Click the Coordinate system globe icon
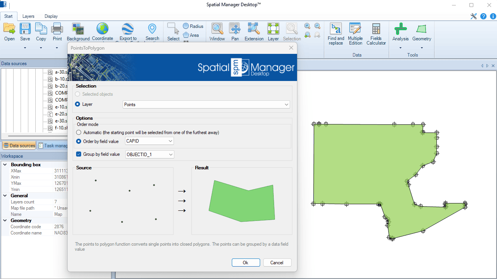 coord(103,29)
